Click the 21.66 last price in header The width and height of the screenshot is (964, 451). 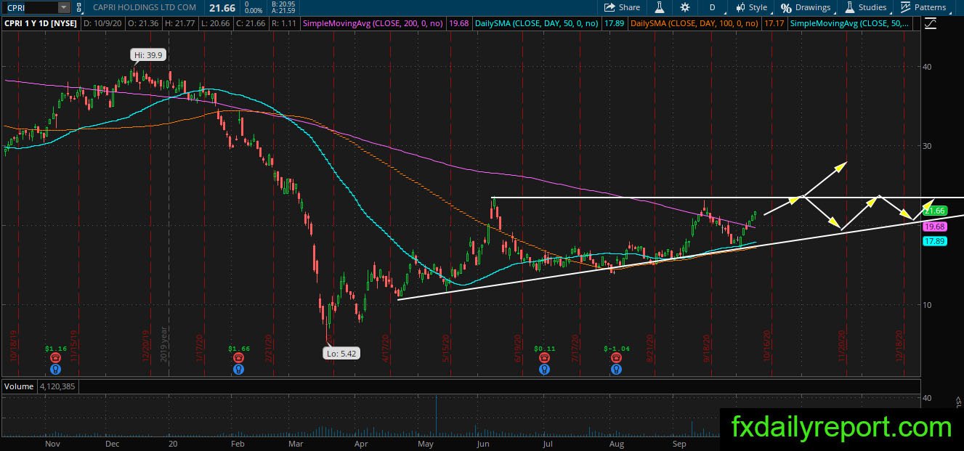[x=222, y=7]
